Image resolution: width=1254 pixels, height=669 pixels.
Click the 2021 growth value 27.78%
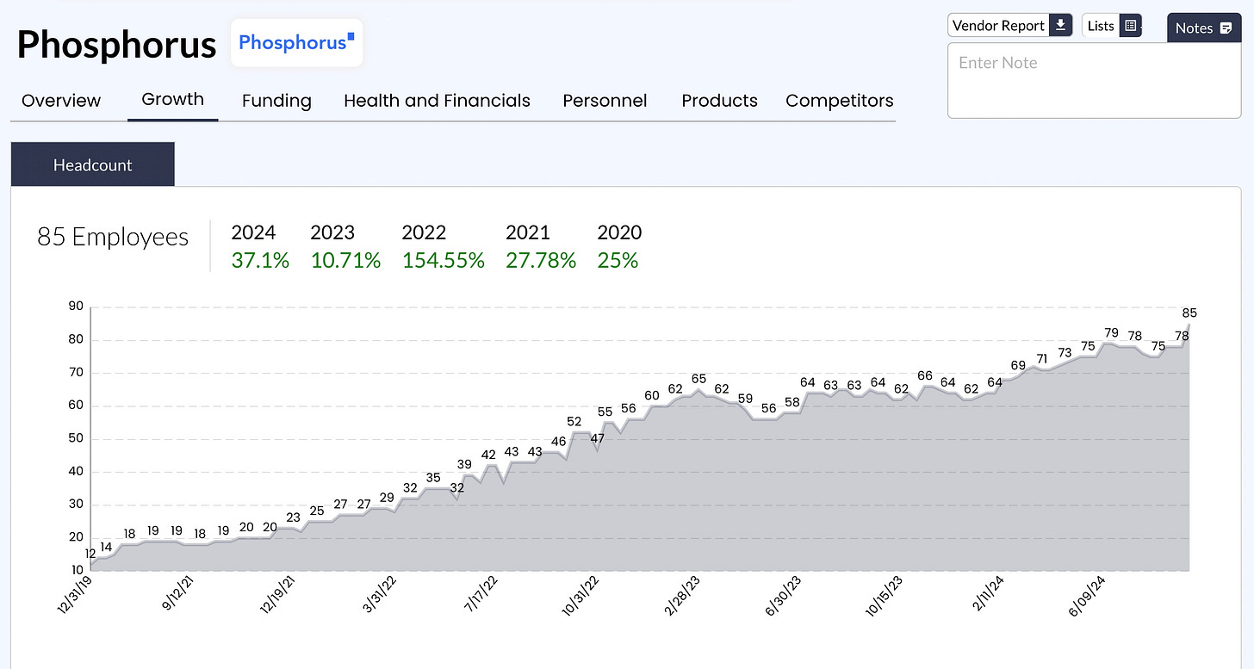pos(541,260)
